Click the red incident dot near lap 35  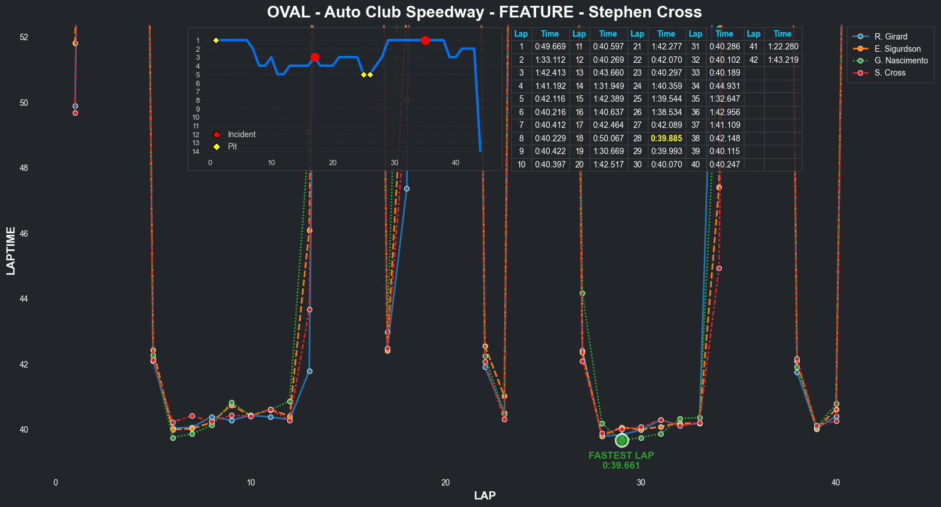[425, 40]
